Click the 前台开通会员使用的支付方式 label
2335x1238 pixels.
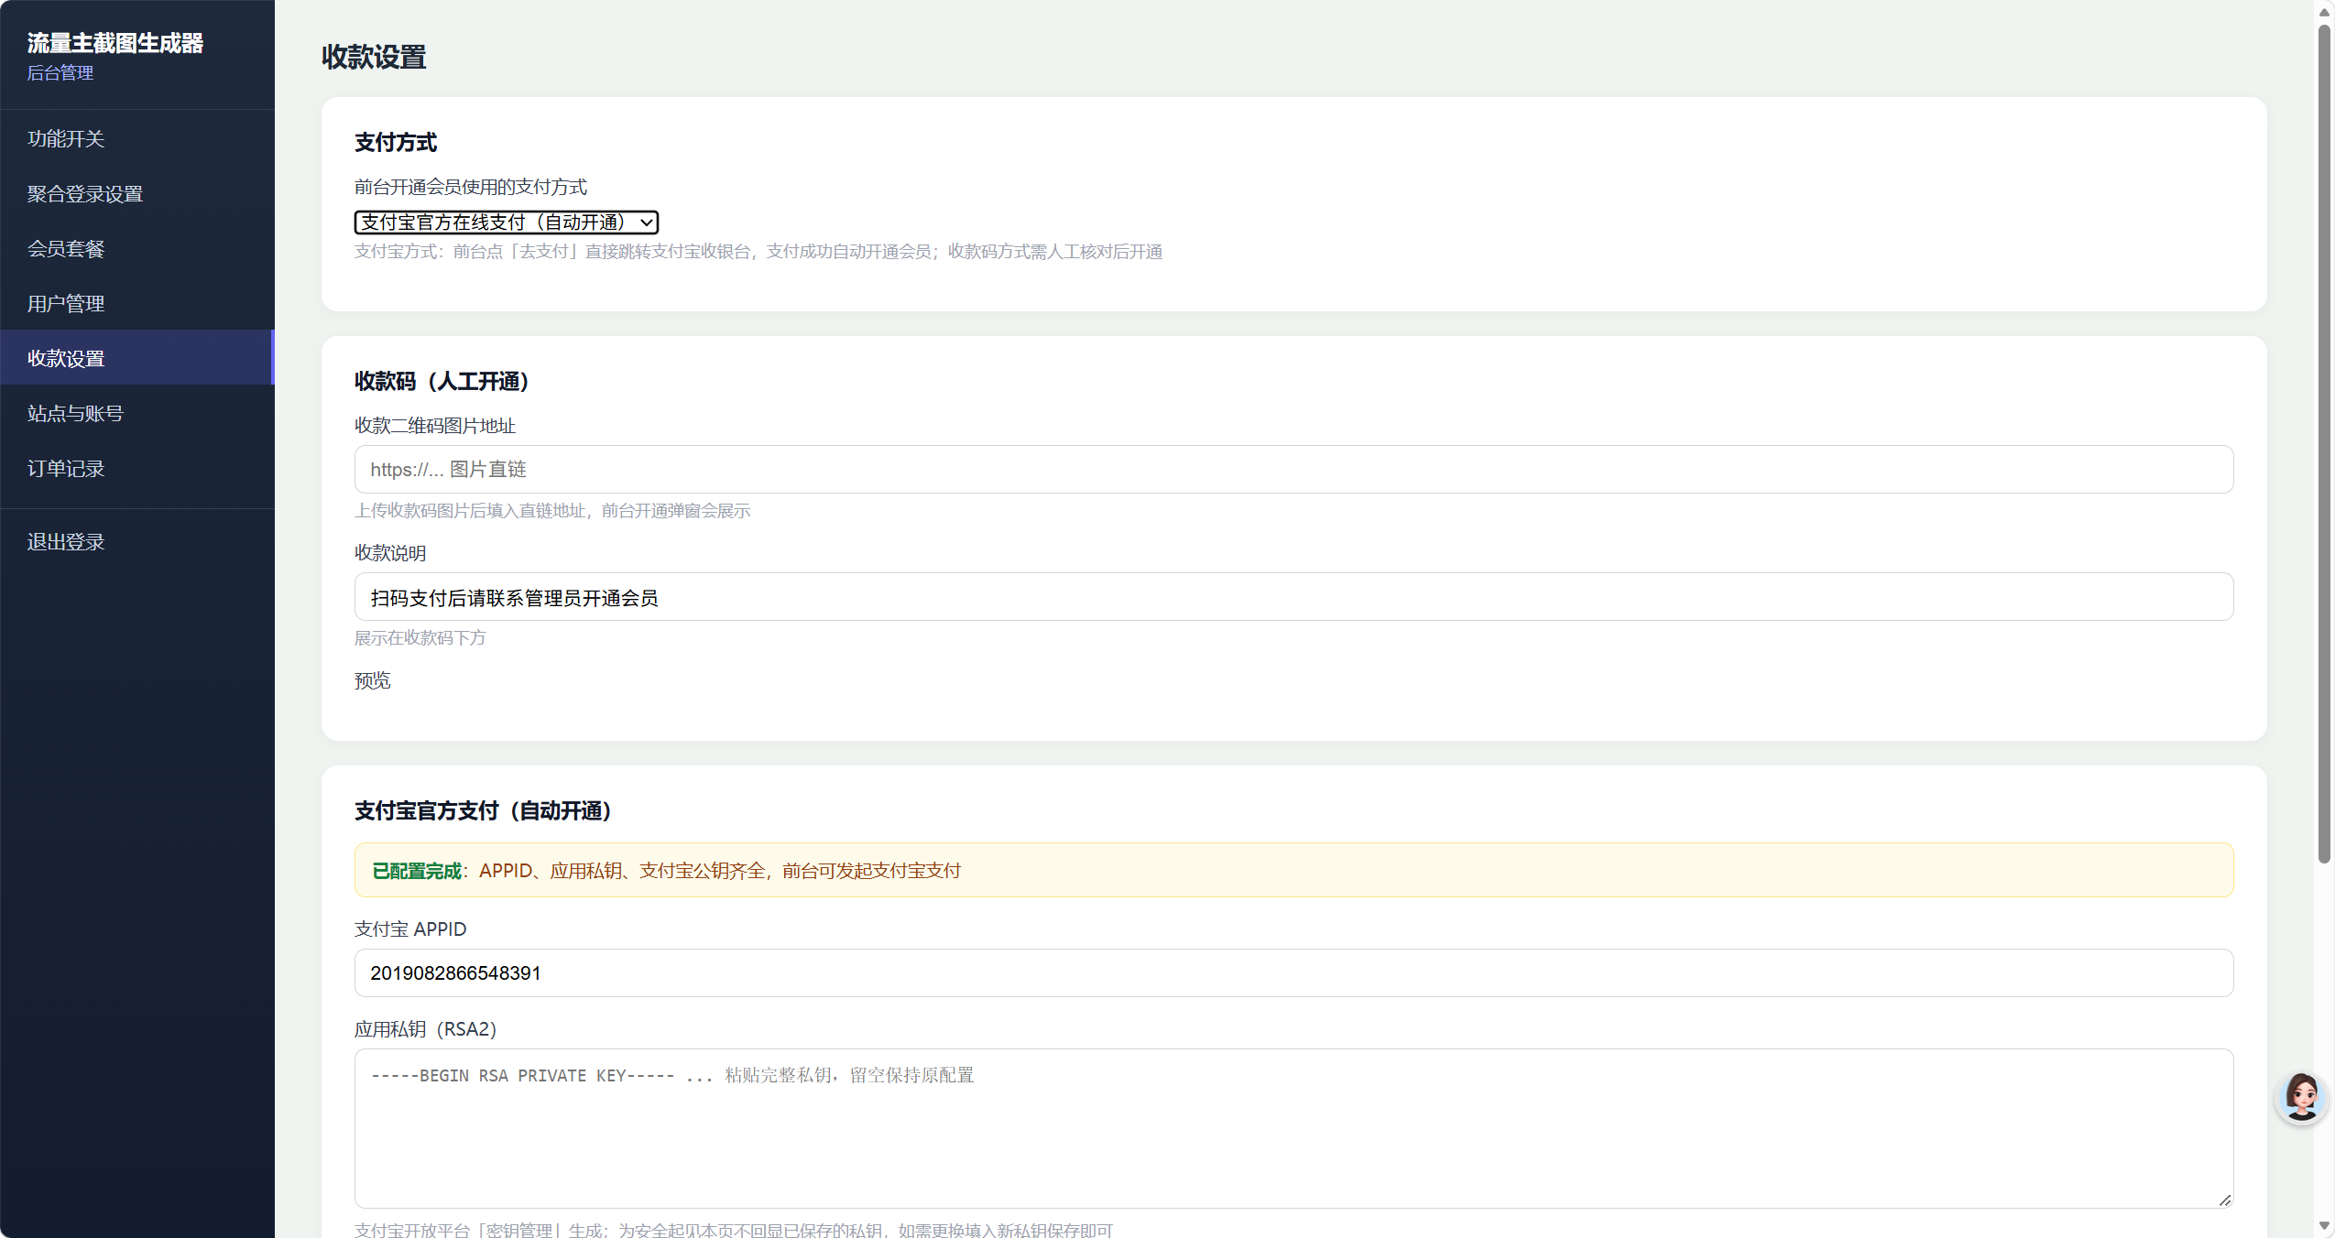(x=471, y=187)
